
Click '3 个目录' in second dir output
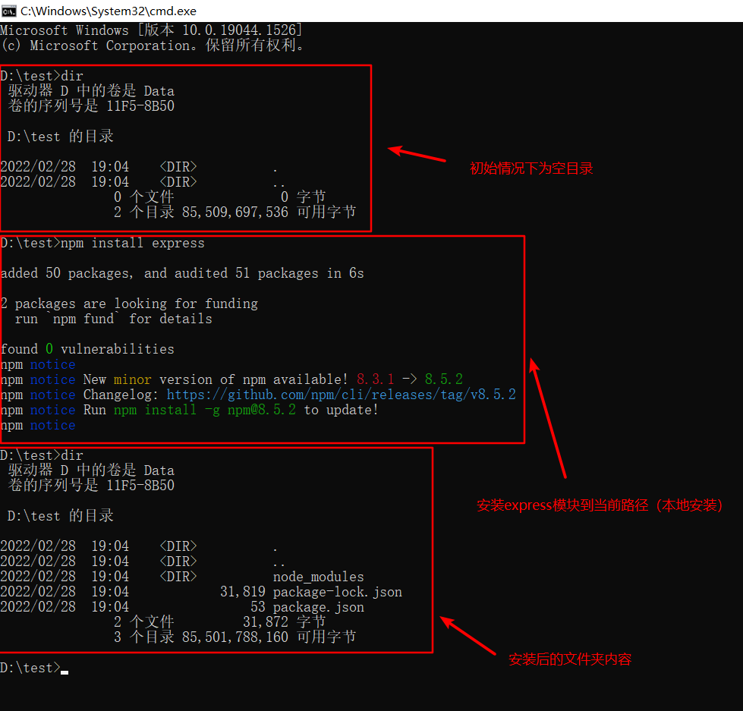coord(144,637)
